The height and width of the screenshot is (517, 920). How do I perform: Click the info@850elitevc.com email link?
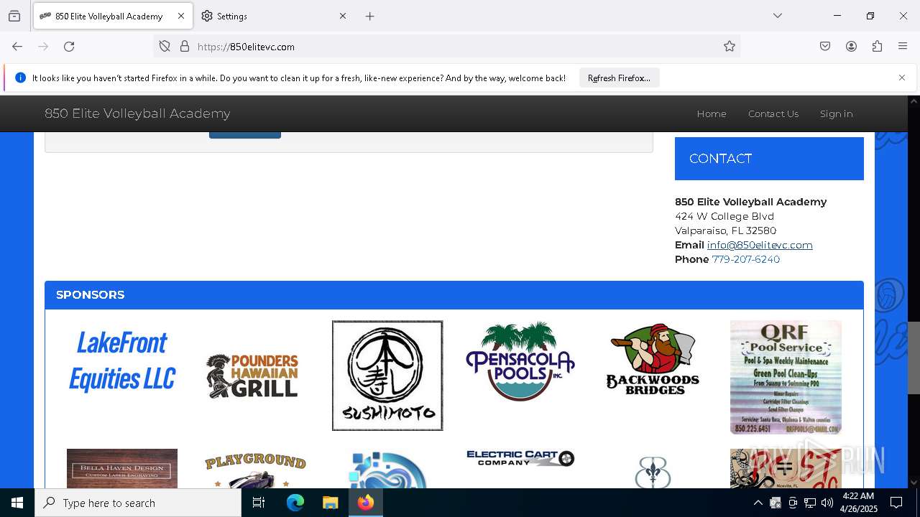[760, 245]
